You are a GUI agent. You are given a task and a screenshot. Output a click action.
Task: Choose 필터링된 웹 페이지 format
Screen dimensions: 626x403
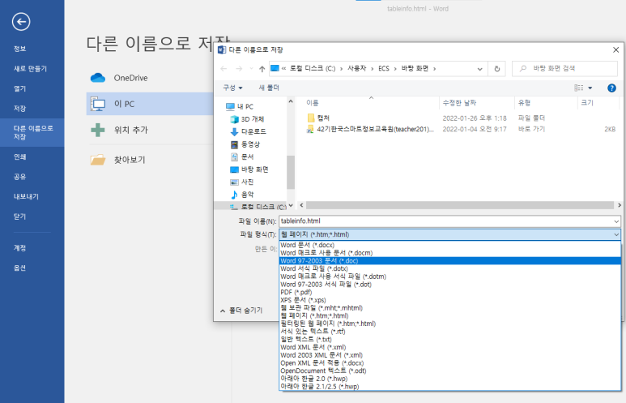click(450, 324)
